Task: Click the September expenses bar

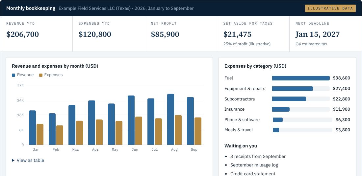Action: [x=198, y=131]
